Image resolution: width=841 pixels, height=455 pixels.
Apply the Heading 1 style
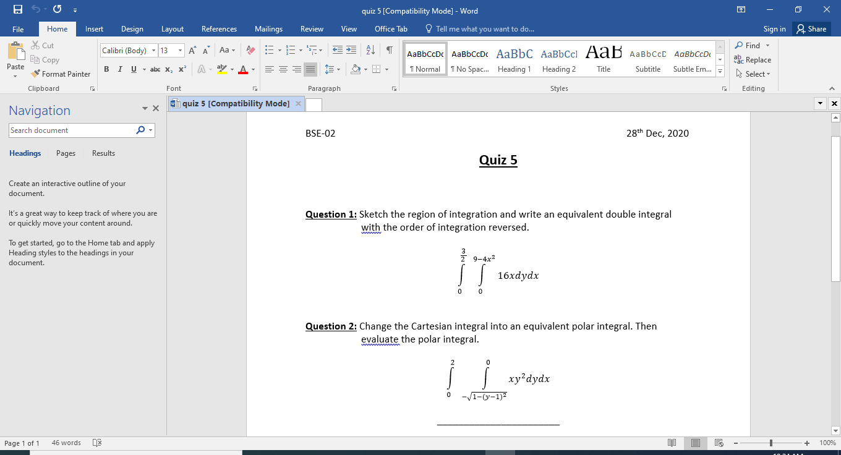coord(514,58)
